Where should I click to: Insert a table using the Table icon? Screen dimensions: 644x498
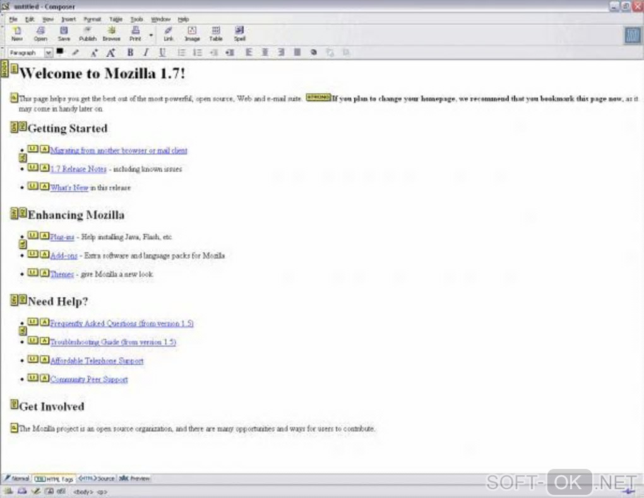(216, 33)
